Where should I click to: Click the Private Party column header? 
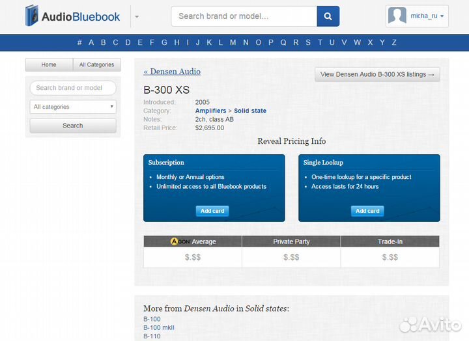291,241
